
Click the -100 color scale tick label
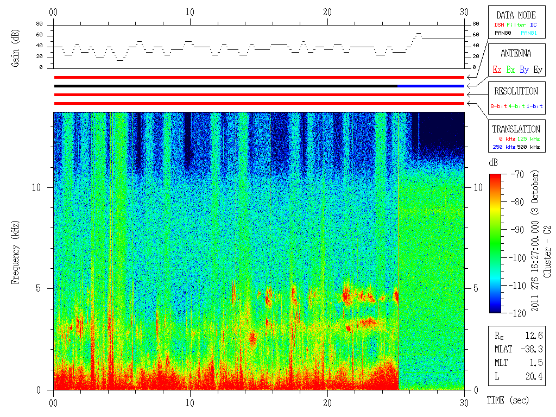coord(519,257)
